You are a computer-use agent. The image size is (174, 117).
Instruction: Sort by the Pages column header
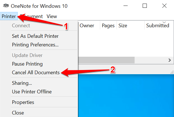108,26
